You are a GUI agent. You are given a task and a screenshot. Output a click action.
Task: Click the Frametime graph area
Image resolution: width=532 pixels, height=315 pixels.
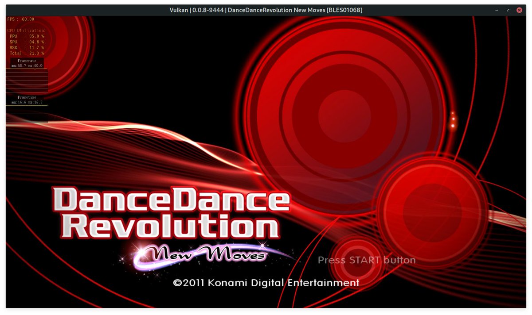27,114
